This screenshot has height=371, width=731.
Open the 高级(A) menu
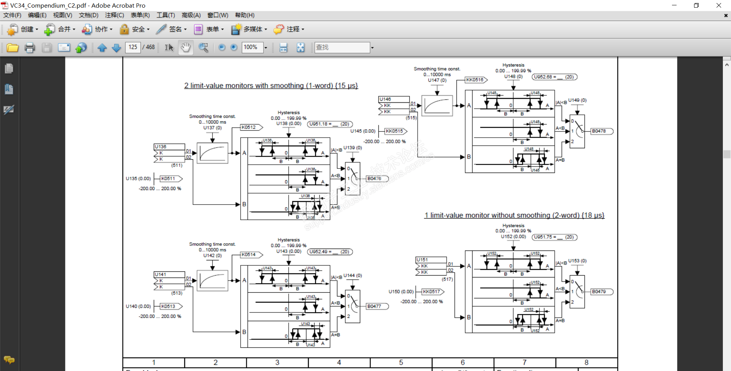(x=191, y=15)
